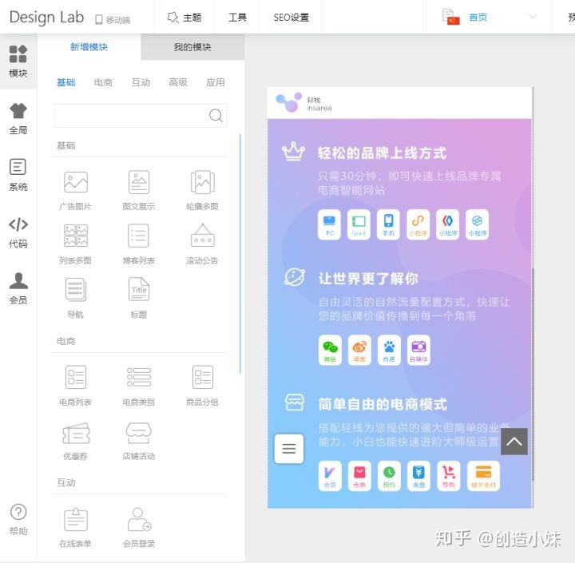Add the 滚动公告 scrolling notice module
This screenshot has width=575, height=563.
[202, 244]
